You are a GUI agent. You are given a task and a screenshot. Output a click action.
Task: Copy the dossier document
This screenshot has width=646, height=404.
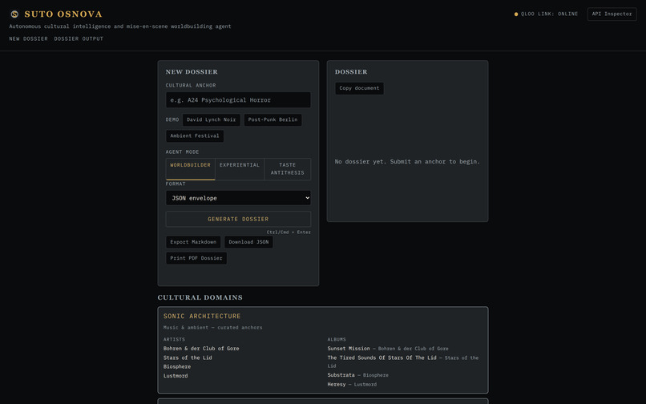[359, 88]
